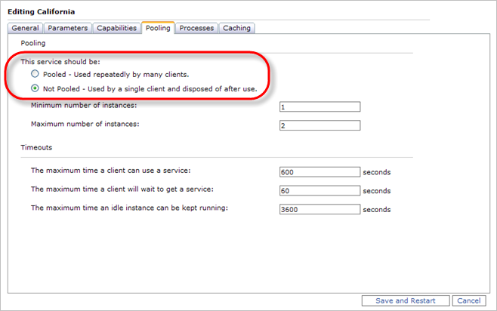Click the Minimum number of instances field
This screenshot has height=311, width=497.
point(319,106)
